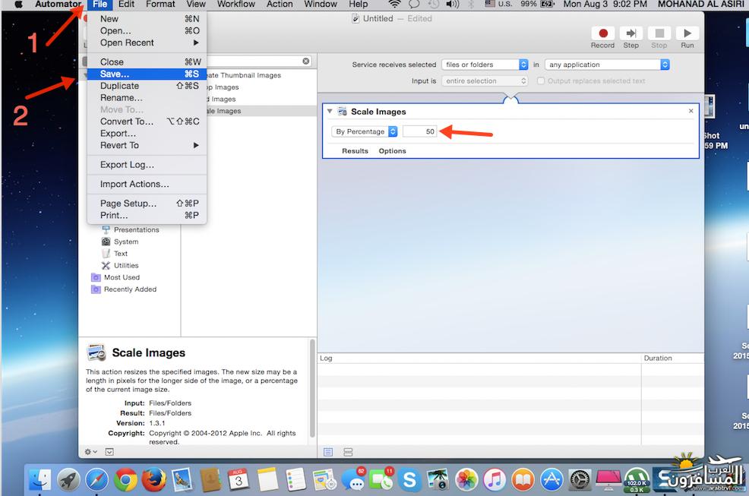This screenshot has width=749, height=496.
Task: Open Finder from the dock
Action: (40, 479)
